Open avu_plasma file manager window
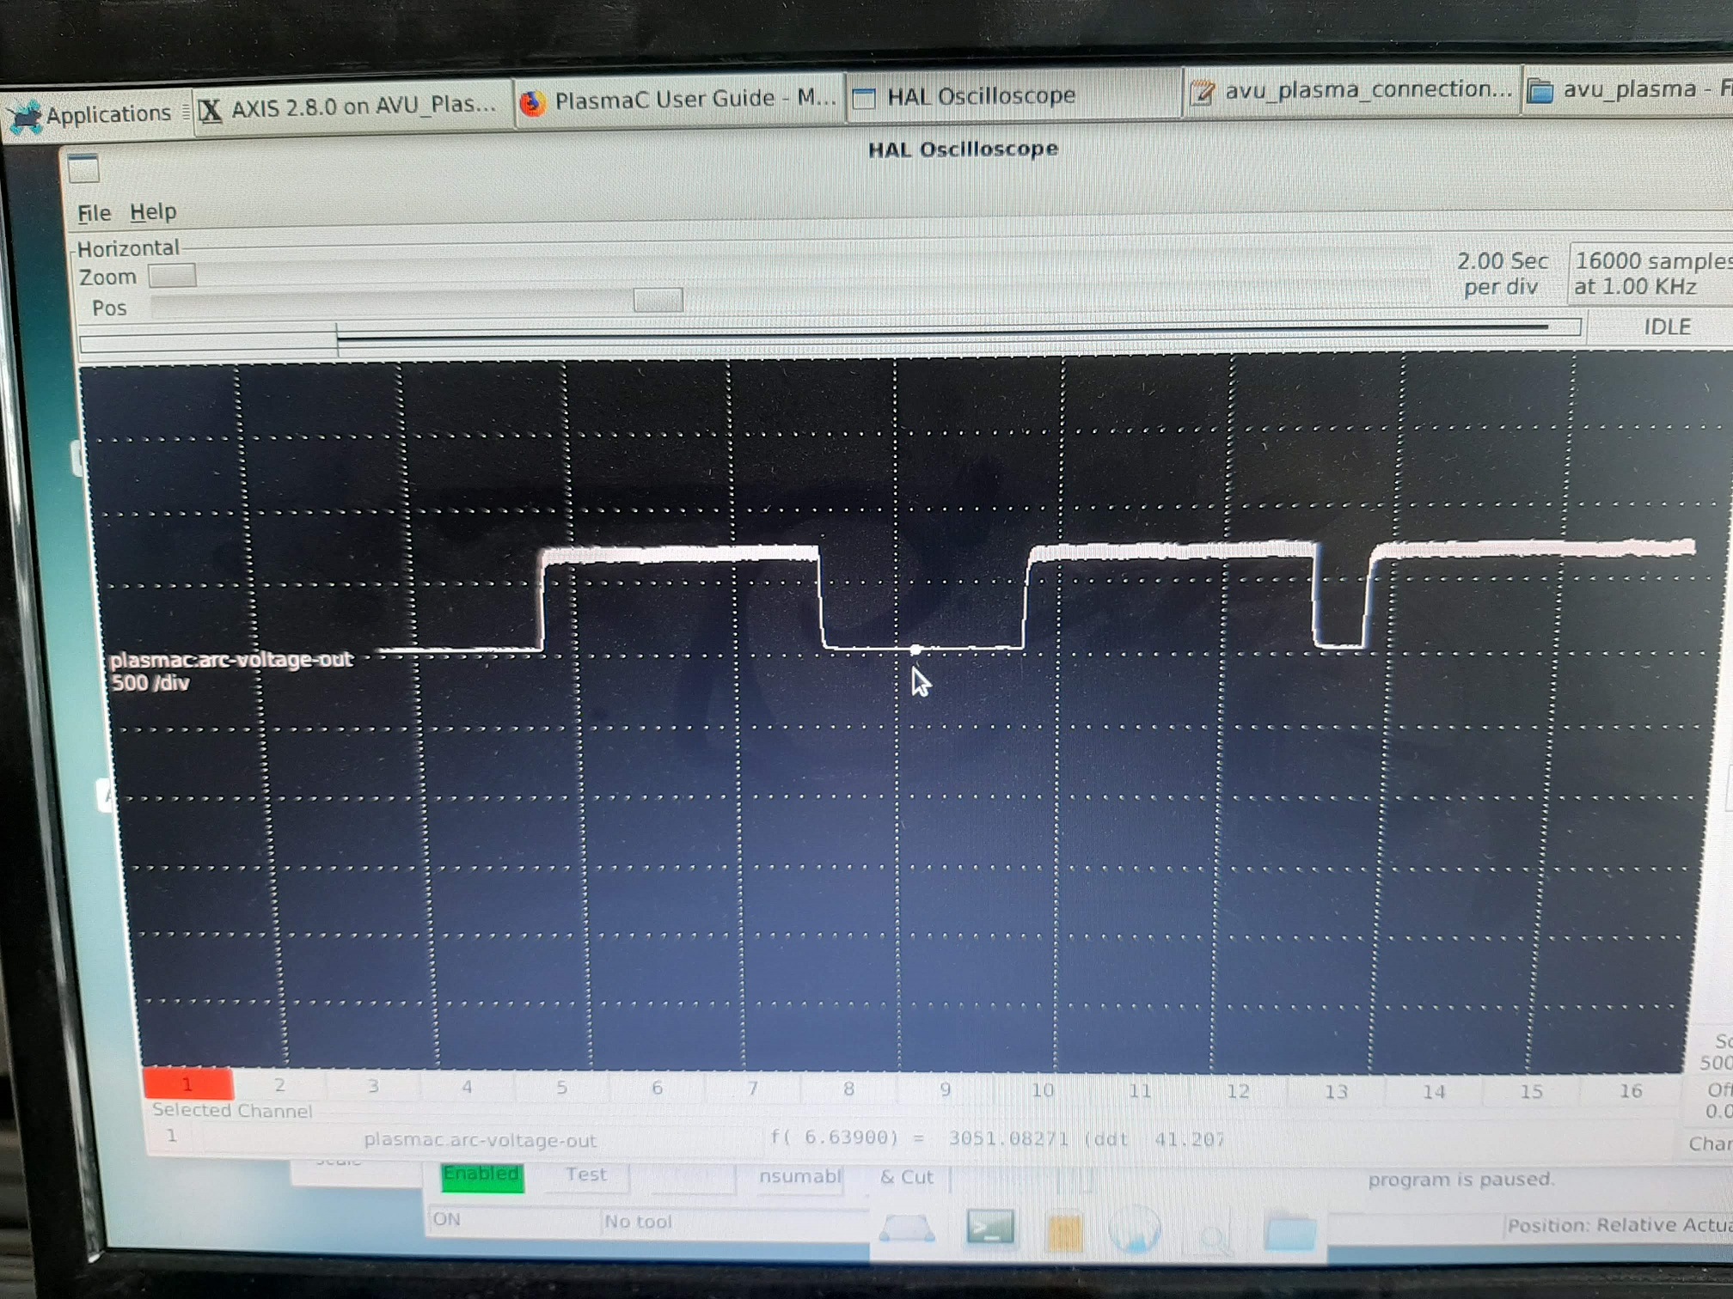 [x=1628, y=88]
